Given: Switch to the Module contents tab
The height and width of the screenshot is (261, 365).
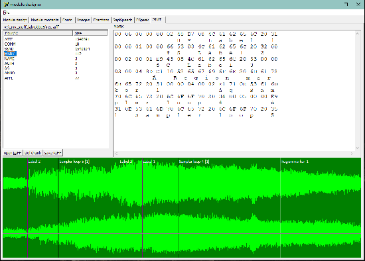Looking at the screenshot, I should 44,20.
